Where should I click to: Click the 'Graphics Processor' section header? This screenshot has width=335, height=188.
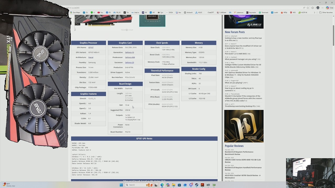point(88,43)
